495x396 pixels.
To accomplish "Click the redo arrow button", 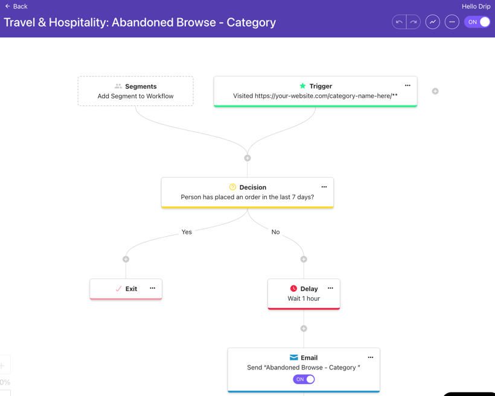I will coord(414,22).
